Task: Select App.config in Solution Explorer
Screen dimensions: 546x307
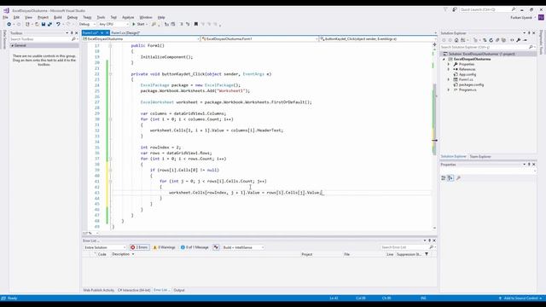Action: 468,74
